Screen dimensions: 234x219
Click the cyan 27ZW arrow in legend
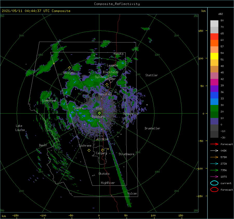coord(214,164)
